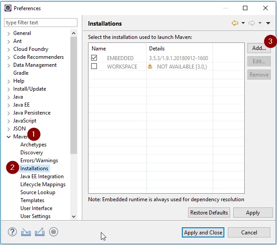Click the export preferences icon

39,232
